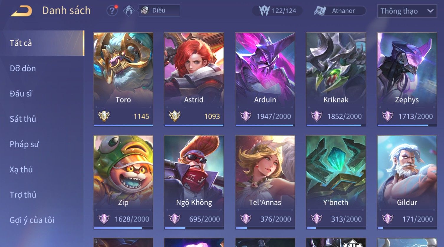Click Astrid's gold mastery badge icon
Viewport: 444px width, 247px height.
coord(175,116)
